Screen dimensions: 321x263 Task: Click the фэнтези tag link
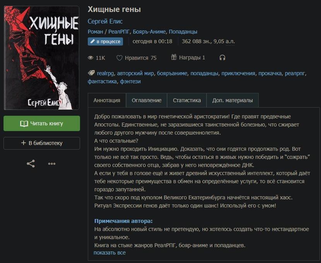130,81
